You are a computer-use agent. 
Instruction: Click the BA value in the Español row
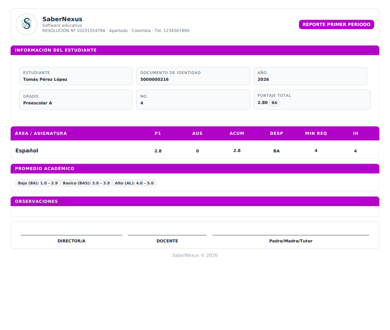coord(277,150)
